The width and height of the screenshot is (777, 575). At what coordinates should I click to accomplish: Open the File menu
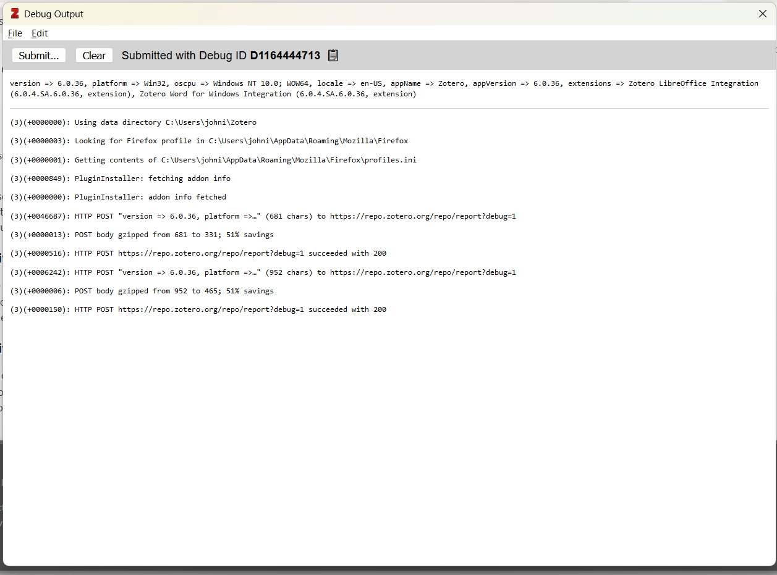[15, 33]
